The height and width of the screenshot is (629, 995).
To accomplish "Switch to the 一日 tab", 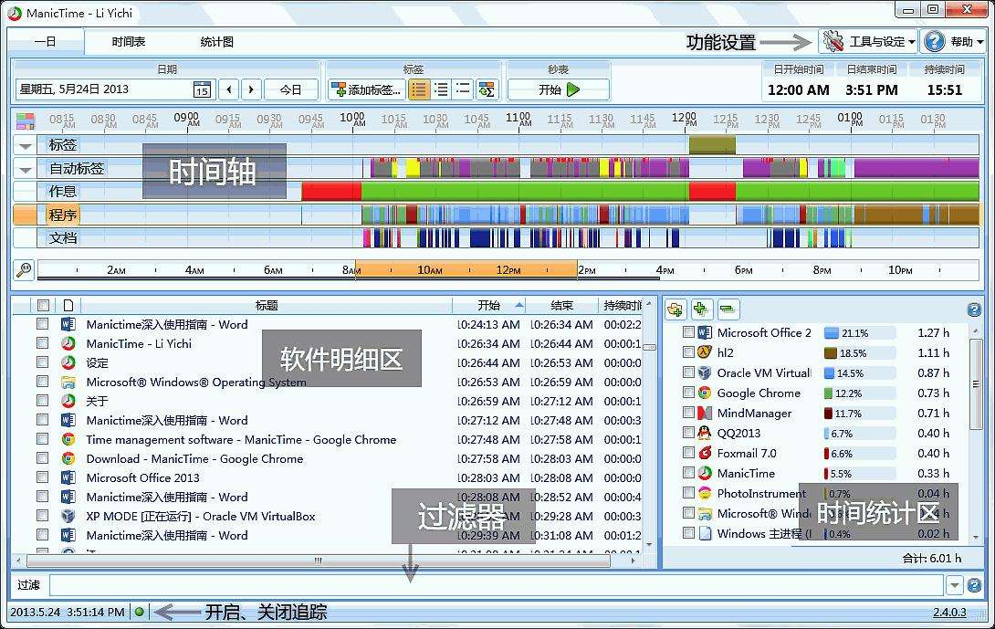I will 46,42.
